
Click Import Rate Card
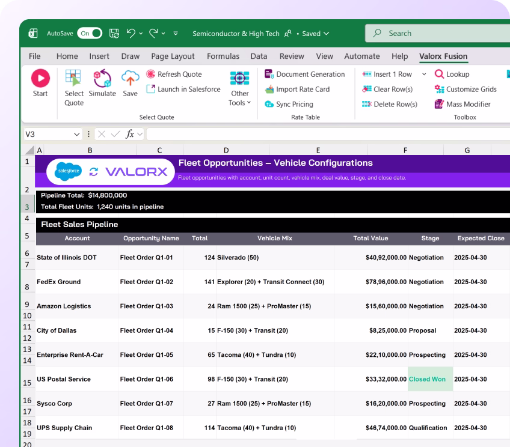pyautogui.click(x=297, y=89)
